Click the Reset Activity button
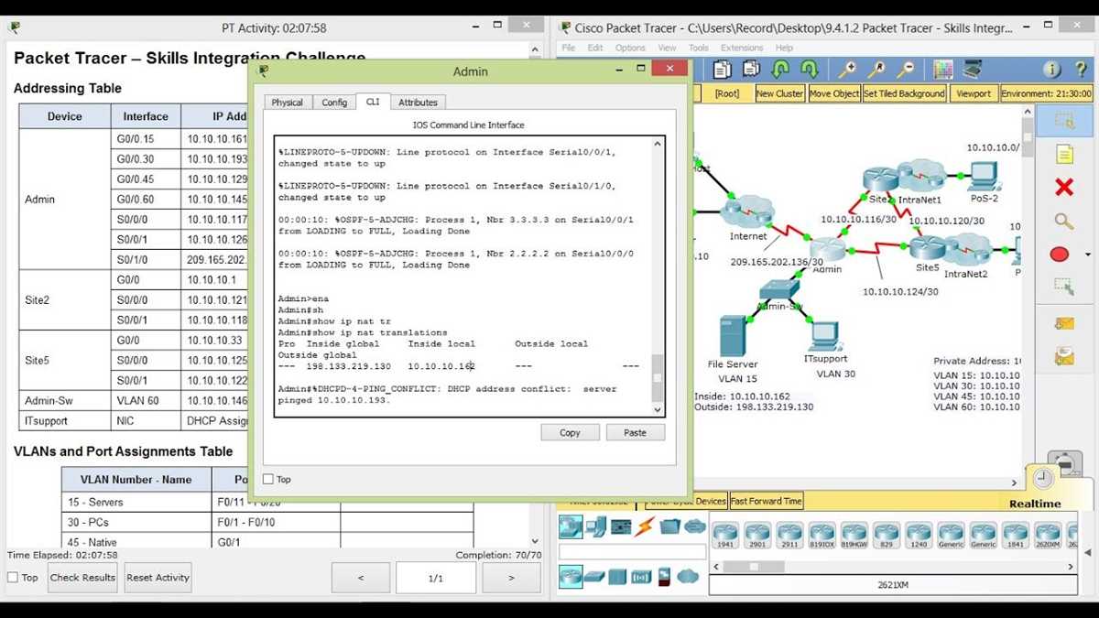Screen dimensions: 1099x618 pos(158,578)
